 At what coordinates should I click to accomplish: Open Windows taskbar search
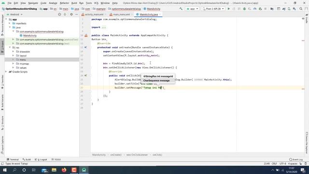(x=14, y=170)
